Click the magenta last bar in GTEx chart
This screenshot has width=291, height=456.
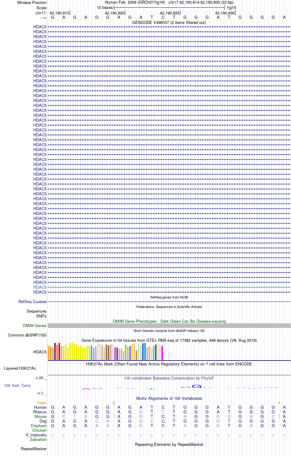point(162,353)
